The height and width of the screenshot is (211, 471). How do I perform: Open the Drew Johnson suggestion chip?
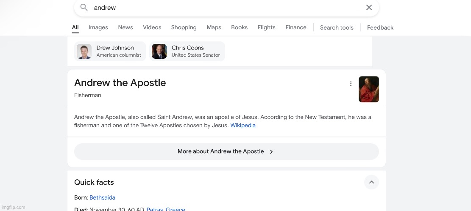(110, 51)
